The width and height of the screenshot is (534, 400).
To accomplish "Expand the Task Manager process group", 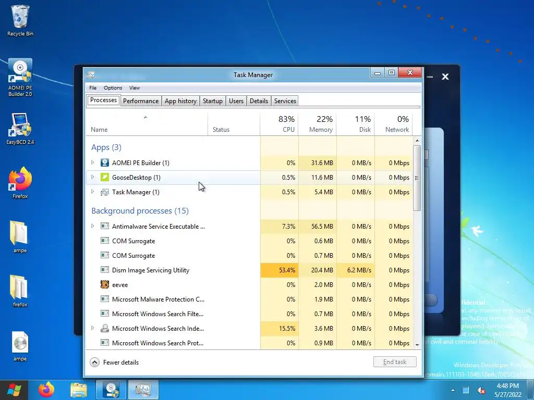I will 92,192.
